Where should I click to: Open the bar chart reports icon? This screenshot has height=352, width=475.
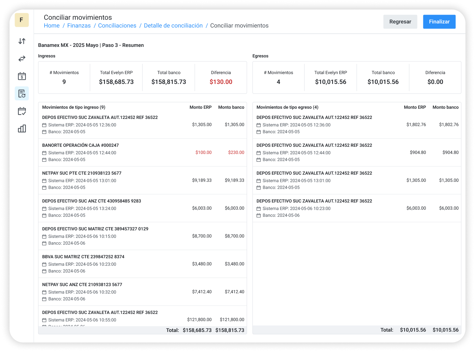[x=22, y=128]
